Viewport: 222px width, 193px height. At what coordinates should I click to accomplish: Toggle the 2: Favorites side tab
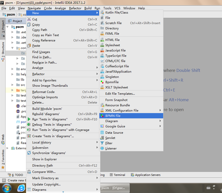(x=3, y=159)
